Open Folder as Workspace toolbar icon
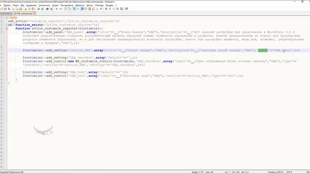310x174 pixels. coord(97,9)
